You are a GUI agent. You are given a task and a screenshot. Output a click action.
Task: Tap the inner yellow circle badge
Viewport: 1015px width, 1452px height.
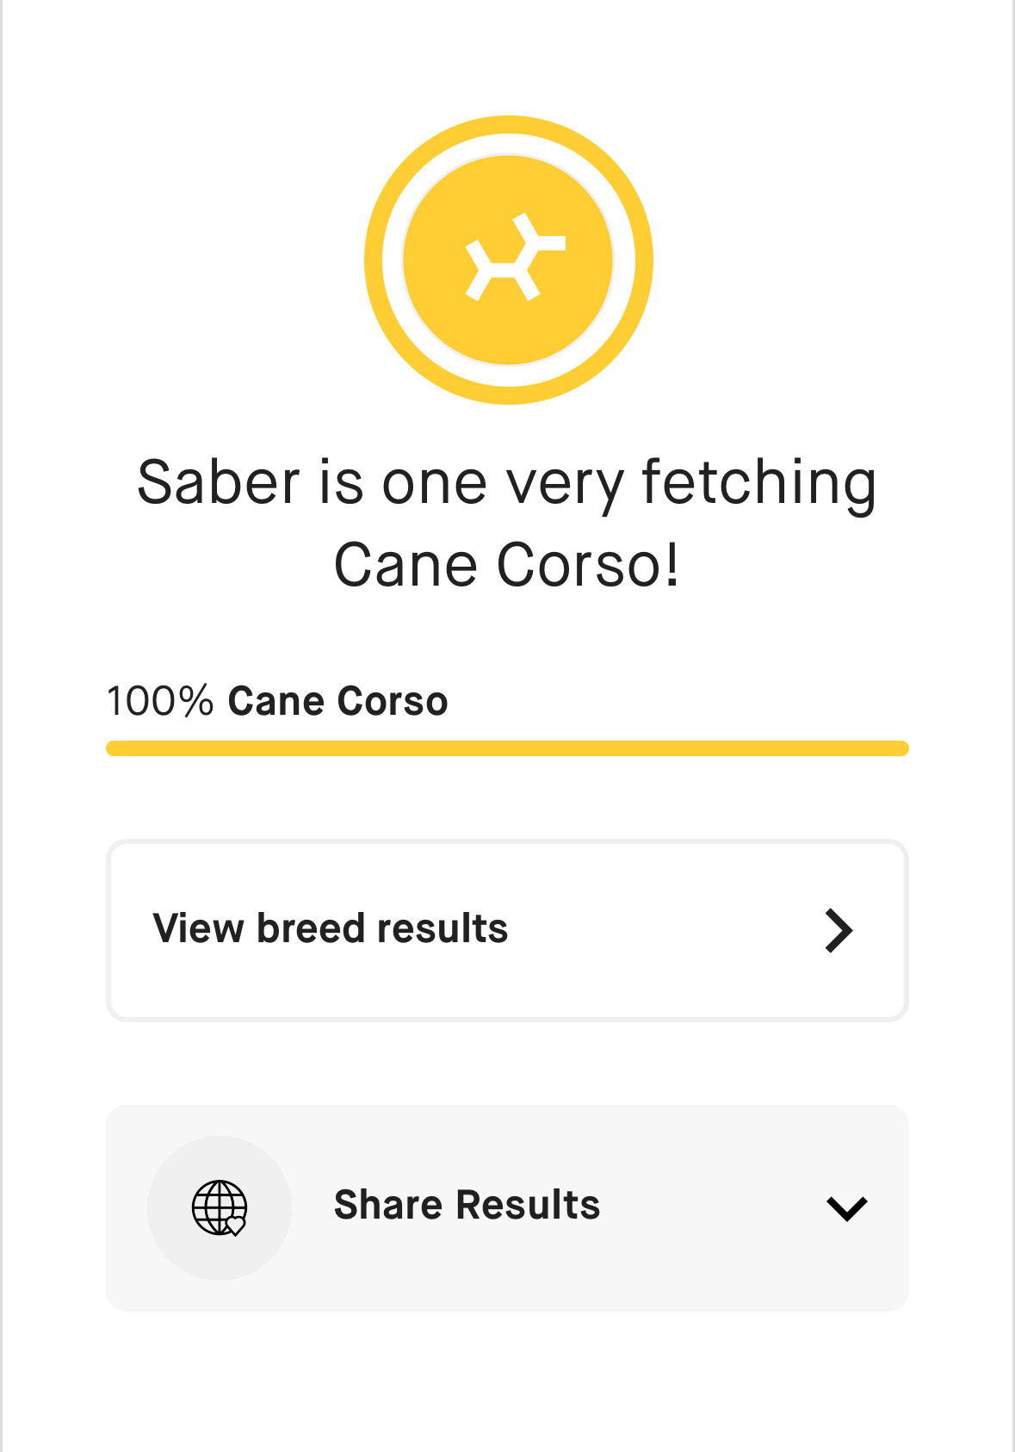448,319
